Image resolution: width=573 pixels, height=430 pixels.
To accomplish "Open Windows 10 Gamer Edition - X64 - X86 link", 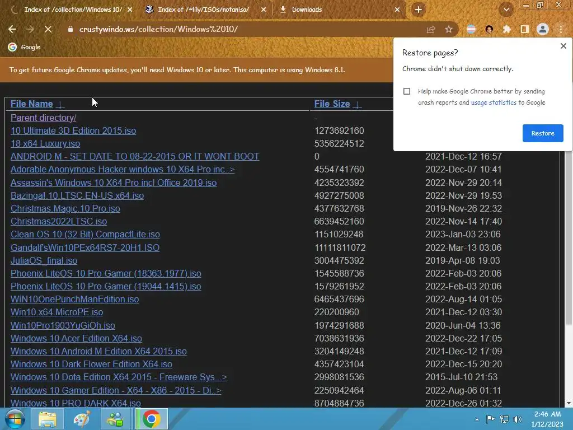I will [x=116, y=390].
